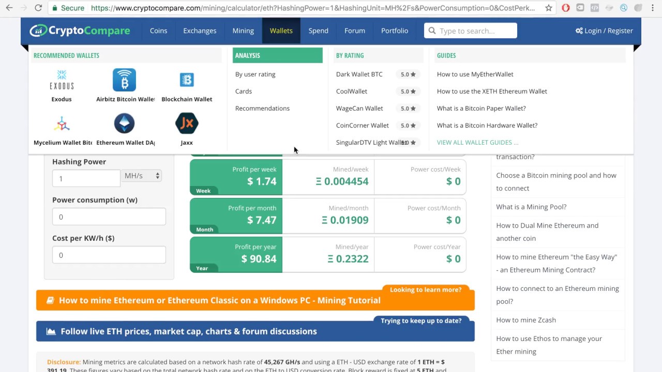The image size is (662, 372).
Task: Open the MH/s hashing unit dropdown
Action: coord(142,176)
